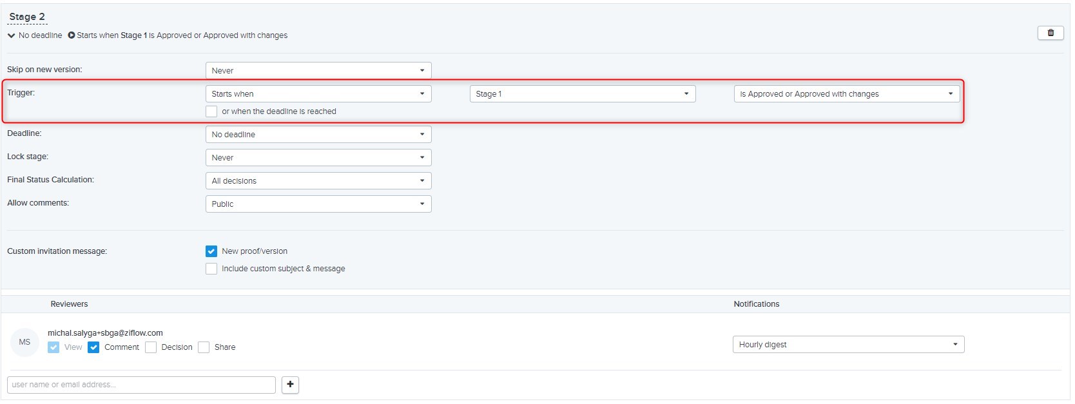Open 'Is Approved or Approved with changes' dropdown

pos(846,94)
